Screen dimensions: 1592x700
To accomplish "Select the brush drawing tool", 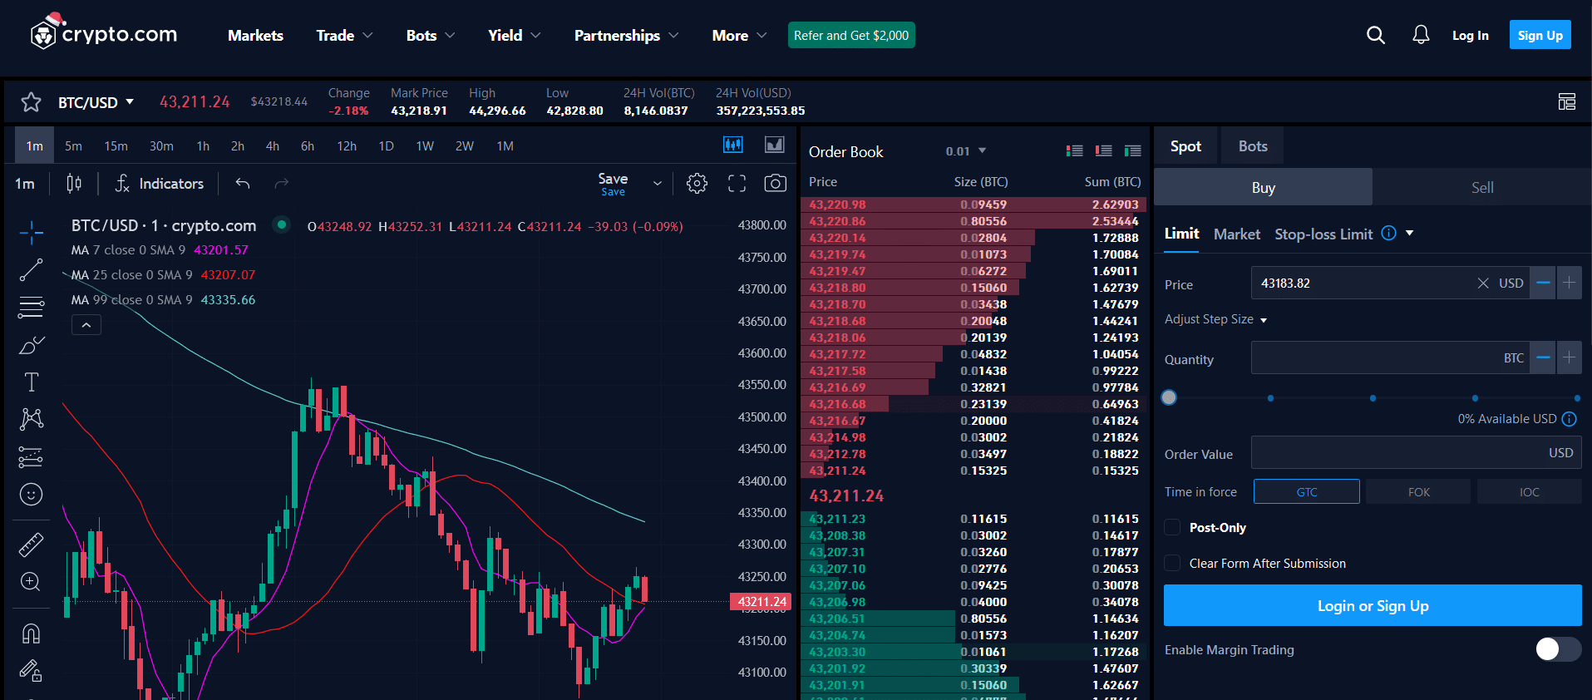I will pos(31,345).
